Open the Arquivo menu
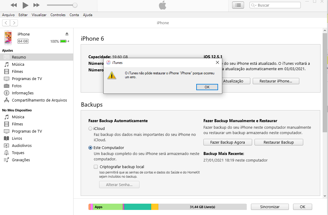 8,15
